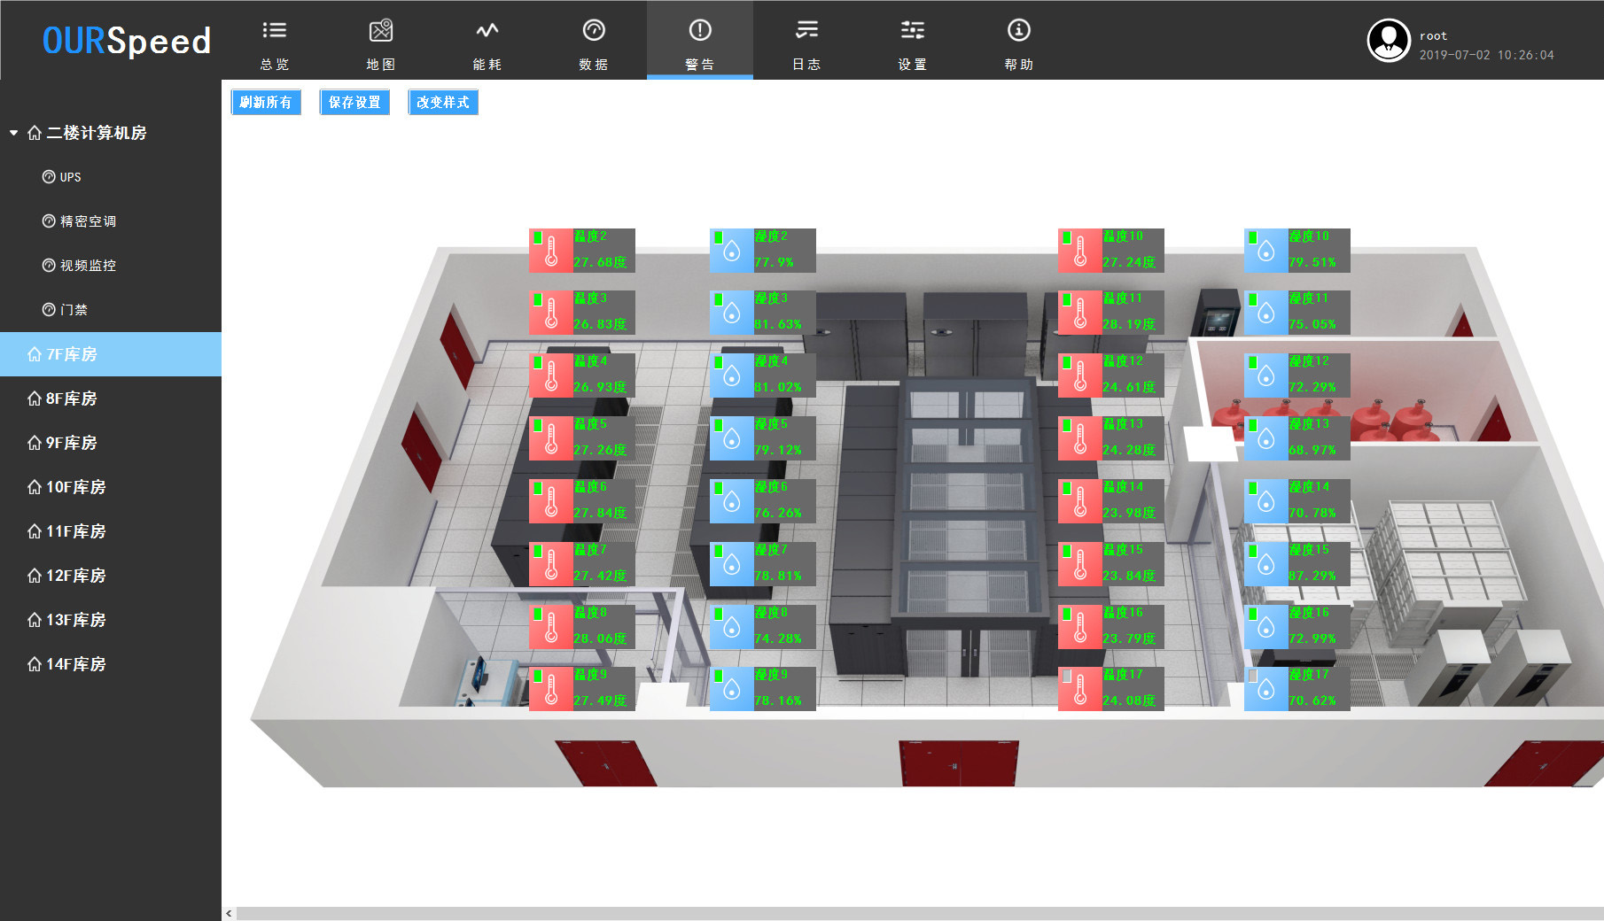Open the 总览 overview list icon
1604x921 pixels.
pos(275,31)
